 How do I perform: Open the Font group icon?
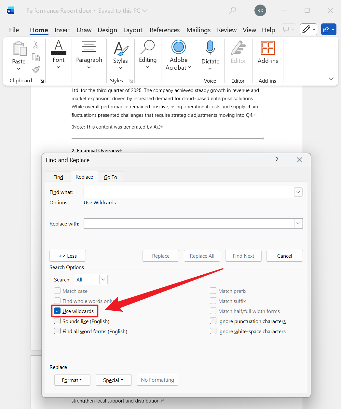pyautogui.click(x=59, y=47)
